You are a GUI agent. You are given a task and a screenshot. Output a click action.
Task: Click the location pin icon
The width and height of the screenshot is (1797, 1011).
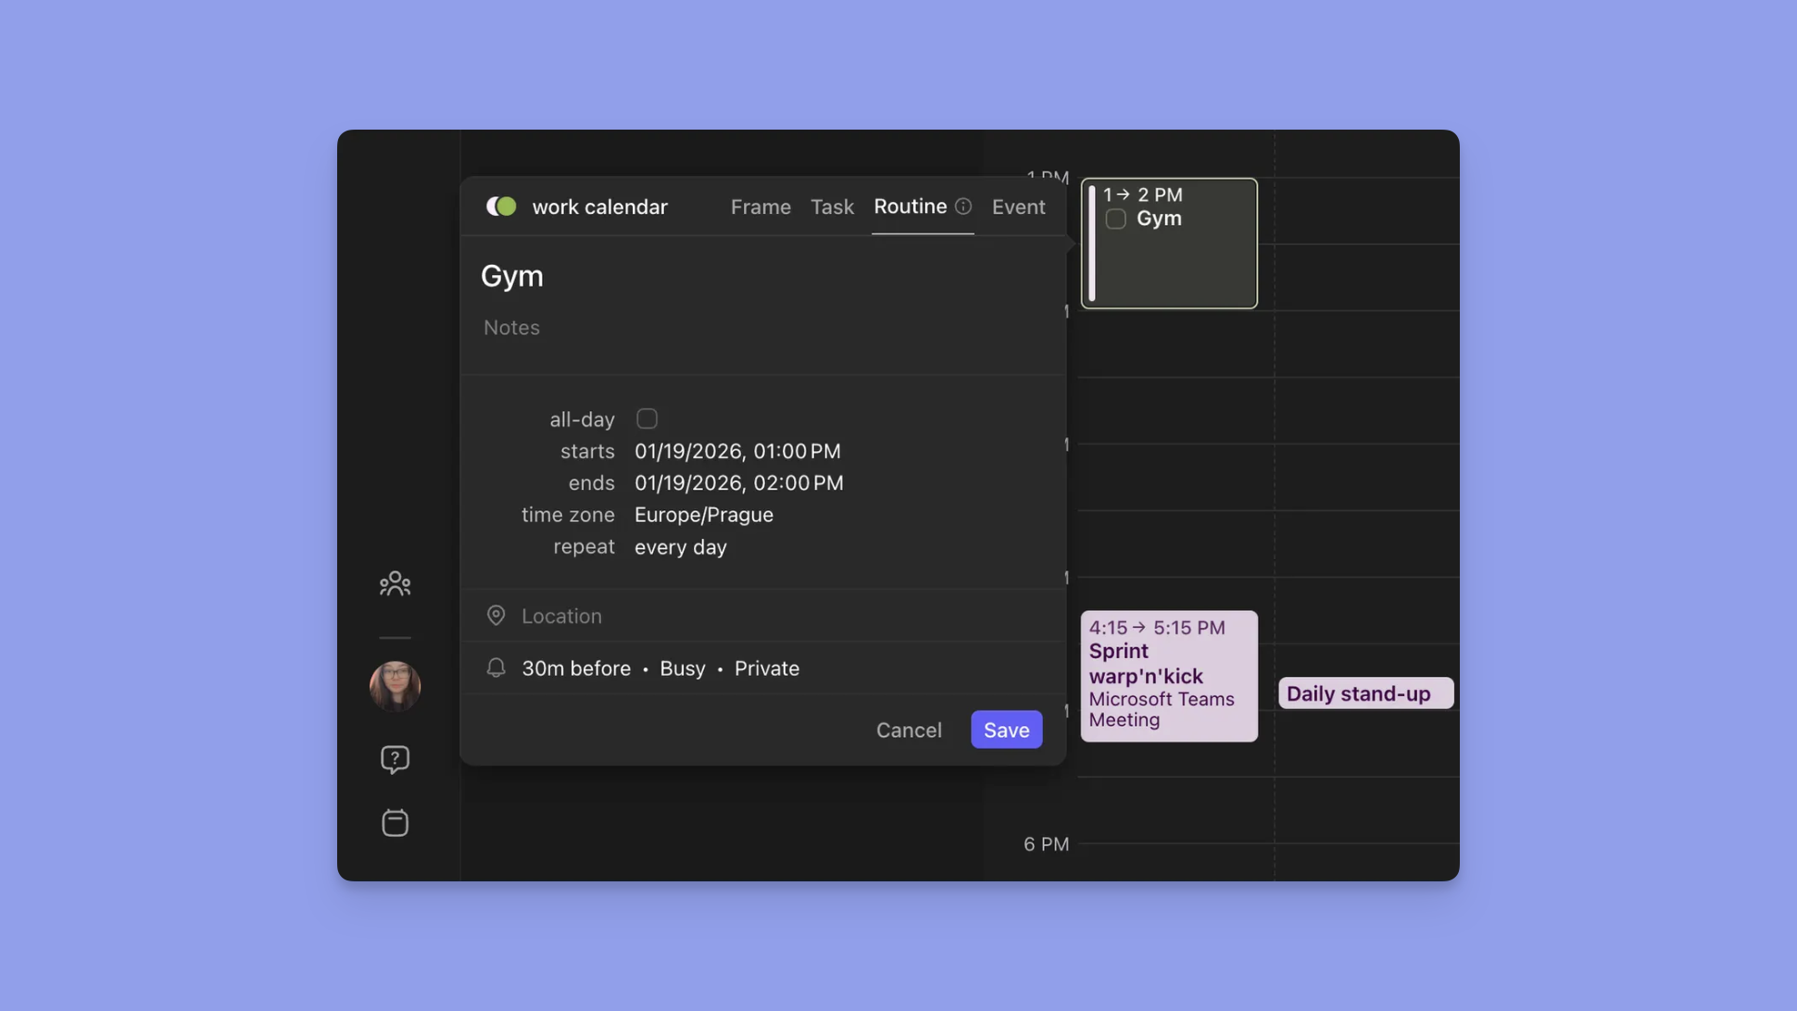click(x=496, y=616)
